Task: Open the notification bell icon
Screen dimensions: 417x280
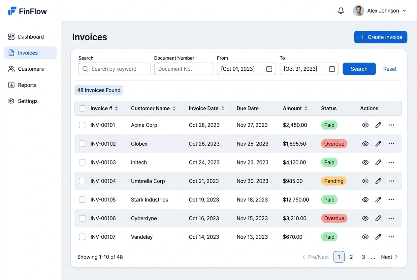Action: pos(341,10)
